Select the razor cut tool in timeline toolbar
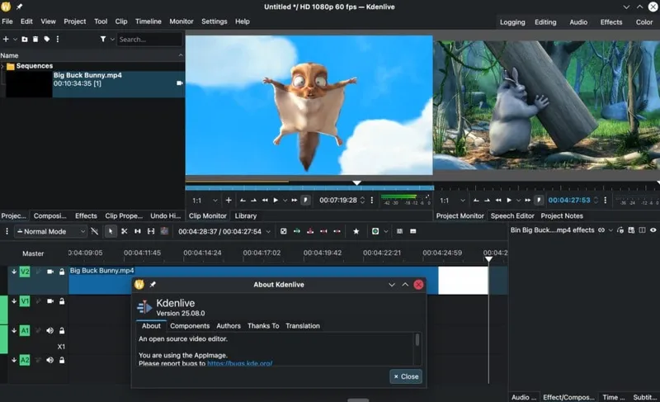Image resolution: width=660 pixels, height=402 pixels. pyautogui.click(x=125, y=231)
